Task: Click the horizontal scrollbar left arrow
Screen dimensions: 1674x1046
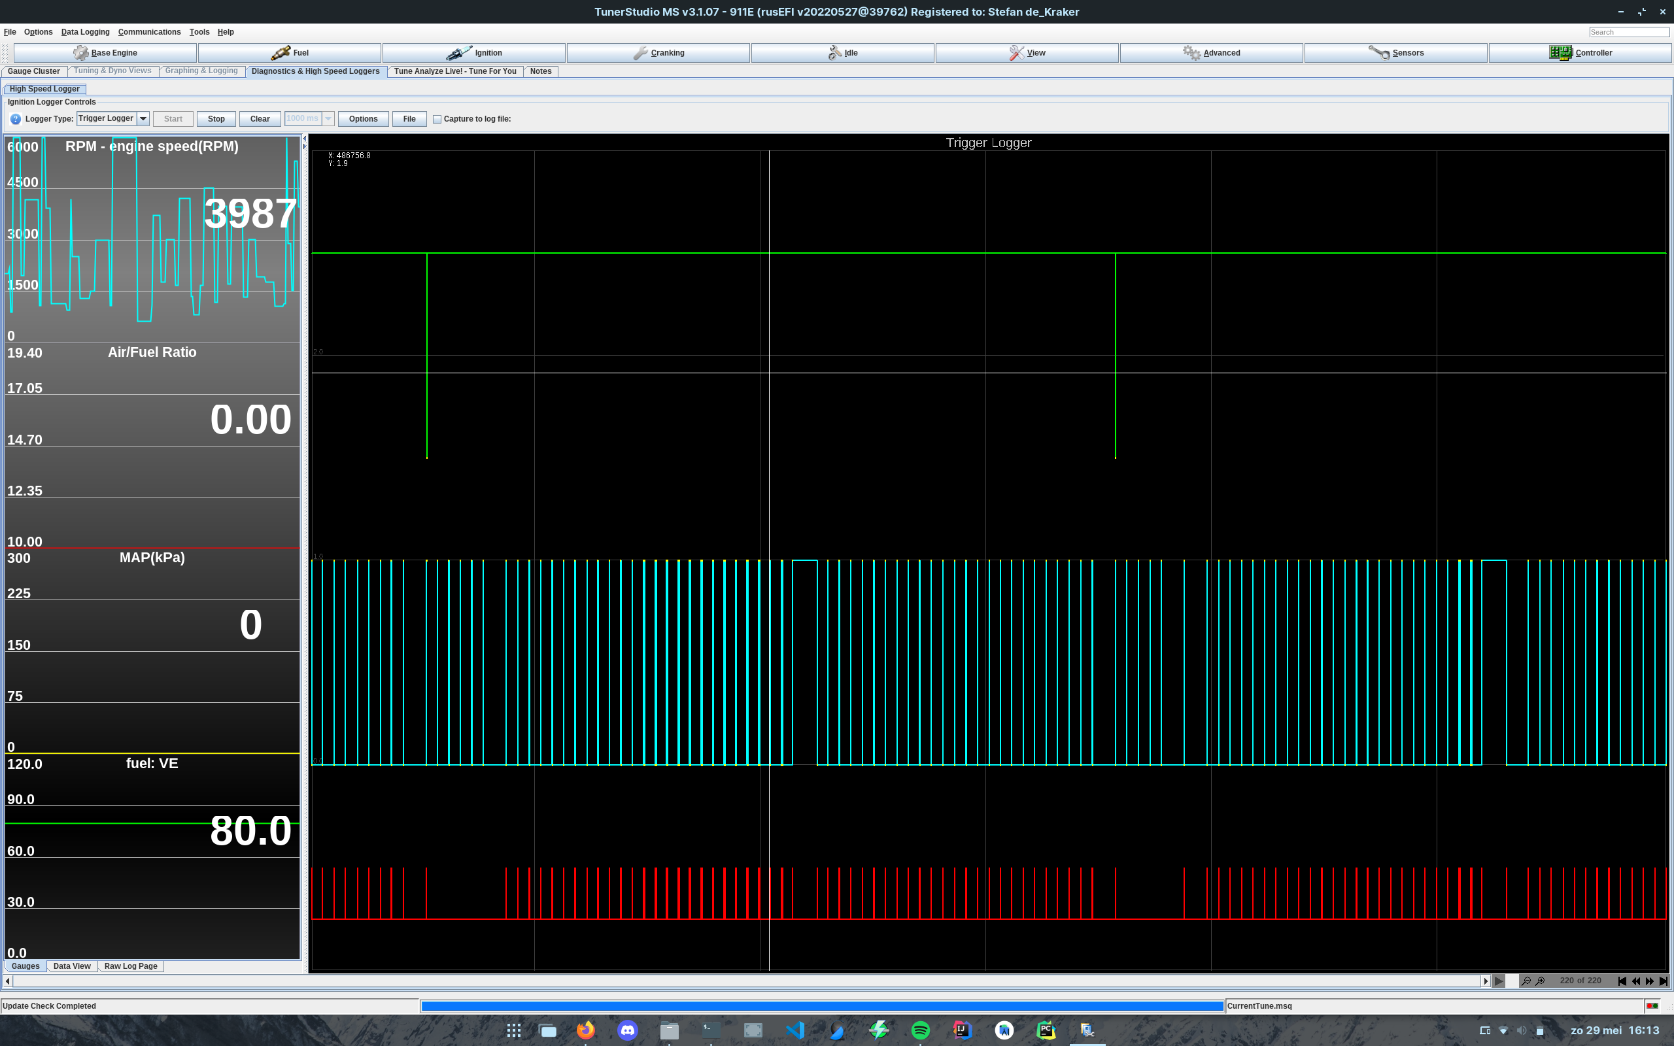Action: (x=8, y=981)
